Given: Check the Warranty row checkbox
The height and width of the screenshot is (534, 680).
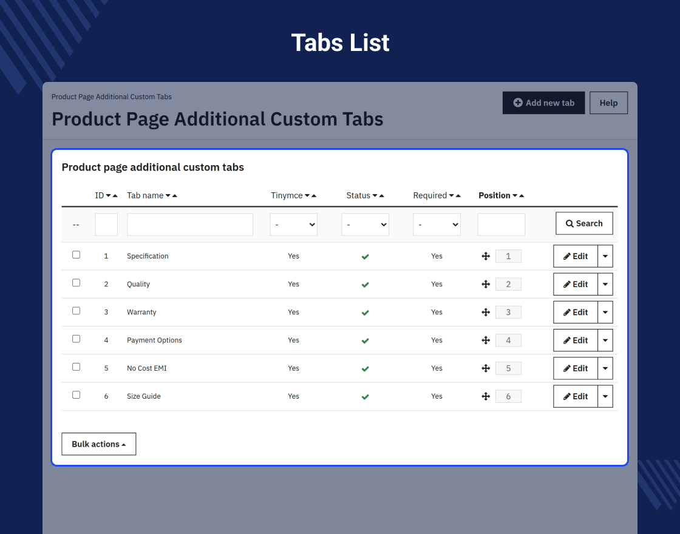Looking at the screenshot, I should (76, 311).
